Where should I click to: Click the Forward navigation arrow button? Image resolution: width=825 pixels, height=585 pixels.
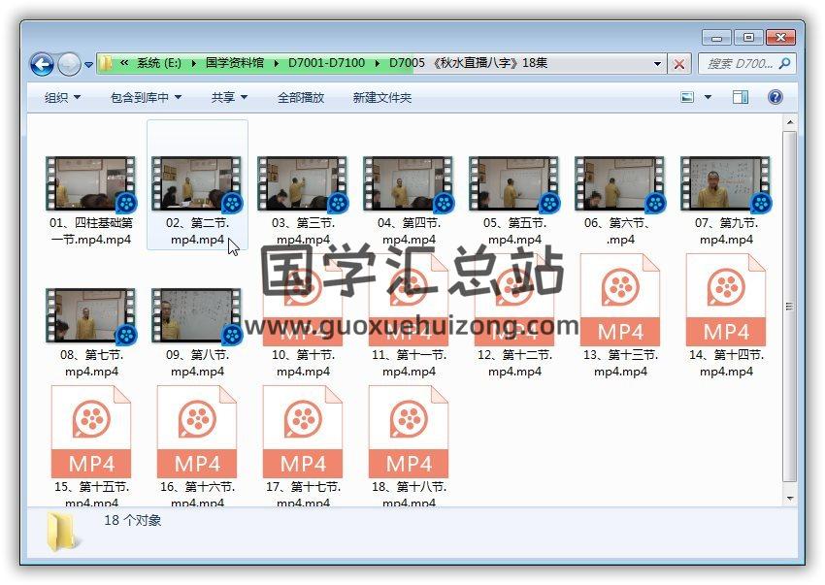(x=69, y=65)
